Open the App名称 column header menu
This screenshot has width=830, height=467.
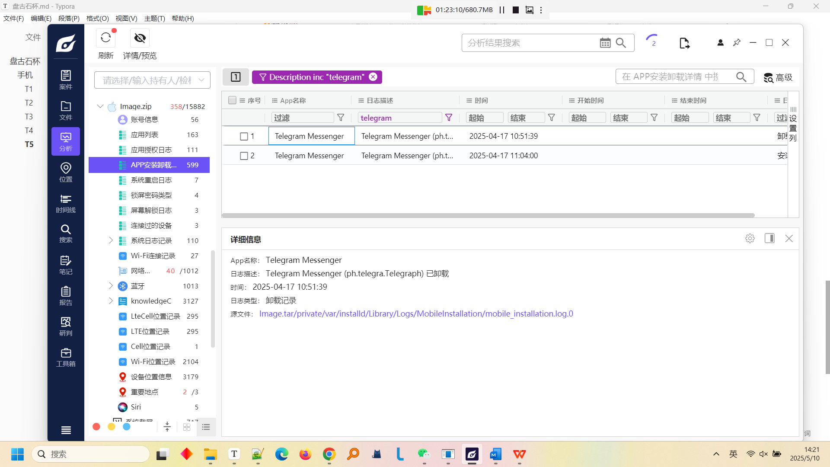pyautogui.click(x=275, y=100)
